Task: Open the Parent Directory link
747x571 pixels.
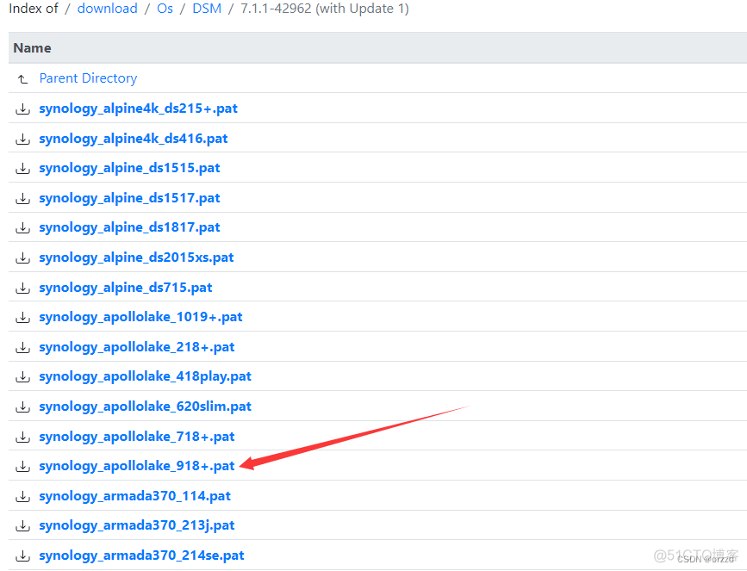Action: click(88, 78)
